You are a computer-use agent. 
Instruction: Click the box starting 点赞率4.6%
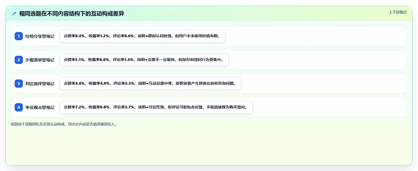(x=151, y=84)
